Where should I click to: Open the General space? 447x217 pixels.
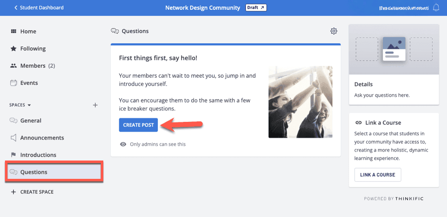click(x=30, y=120)
